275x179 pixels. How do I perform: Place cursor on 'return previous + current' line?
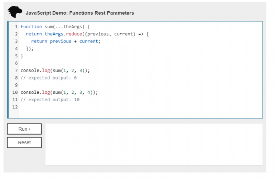coord(66,42)
